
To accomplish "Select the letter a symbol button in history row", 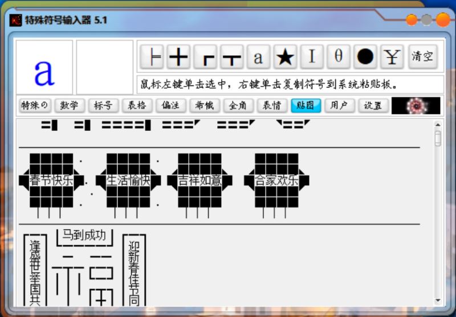I will [x=259, y=56].
